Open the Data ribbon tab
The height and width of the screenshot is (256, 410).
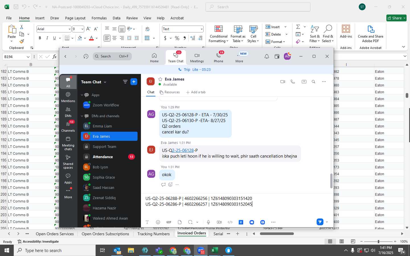(116, 18)
